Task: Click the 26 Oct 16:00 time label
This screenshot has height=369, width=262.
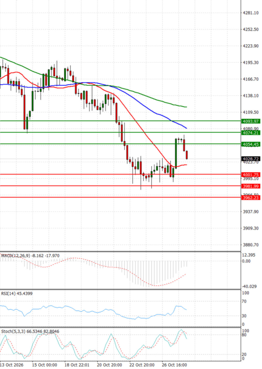Action: pos(174,365)
